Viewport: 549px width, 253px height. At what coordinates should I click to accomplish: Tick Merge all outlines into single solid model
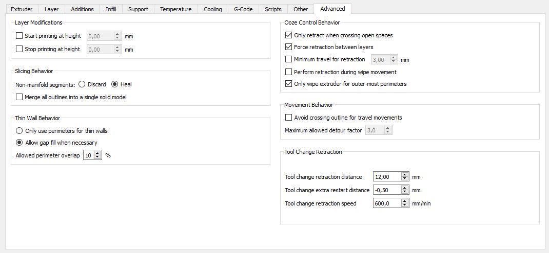(x=19, y=97)
